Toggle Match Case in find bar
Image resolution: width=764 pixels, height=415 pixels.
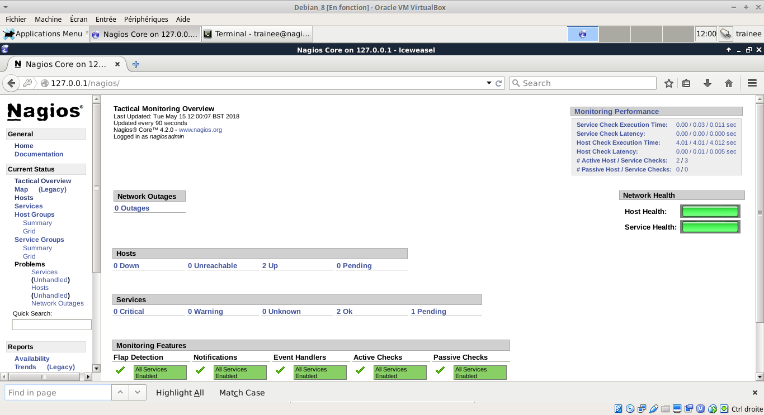(242, 393)
